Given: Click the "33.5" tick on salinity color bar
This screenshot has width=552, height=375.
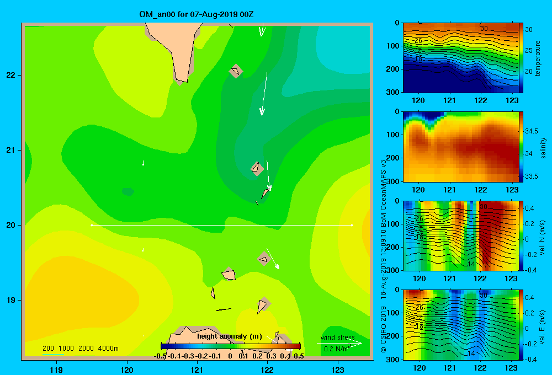Looking at the screenshot, I should click(531, 176).
